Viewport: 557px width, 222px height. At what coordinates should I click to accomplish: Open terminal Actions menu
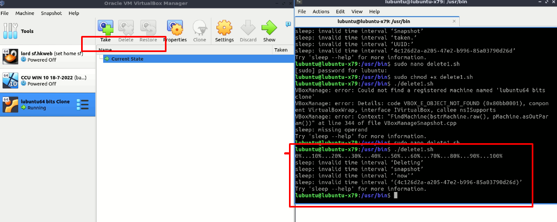click(x=321, y=11)
